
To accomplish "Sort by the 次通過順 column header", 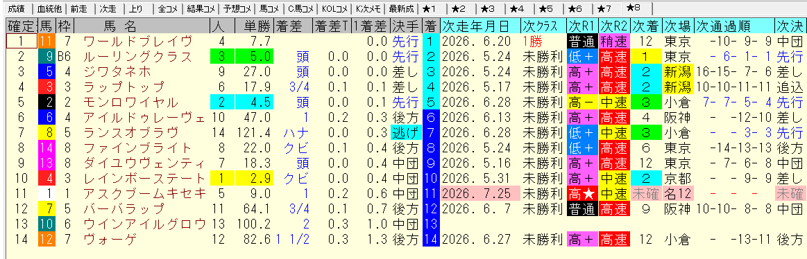I will pos(733,26).
